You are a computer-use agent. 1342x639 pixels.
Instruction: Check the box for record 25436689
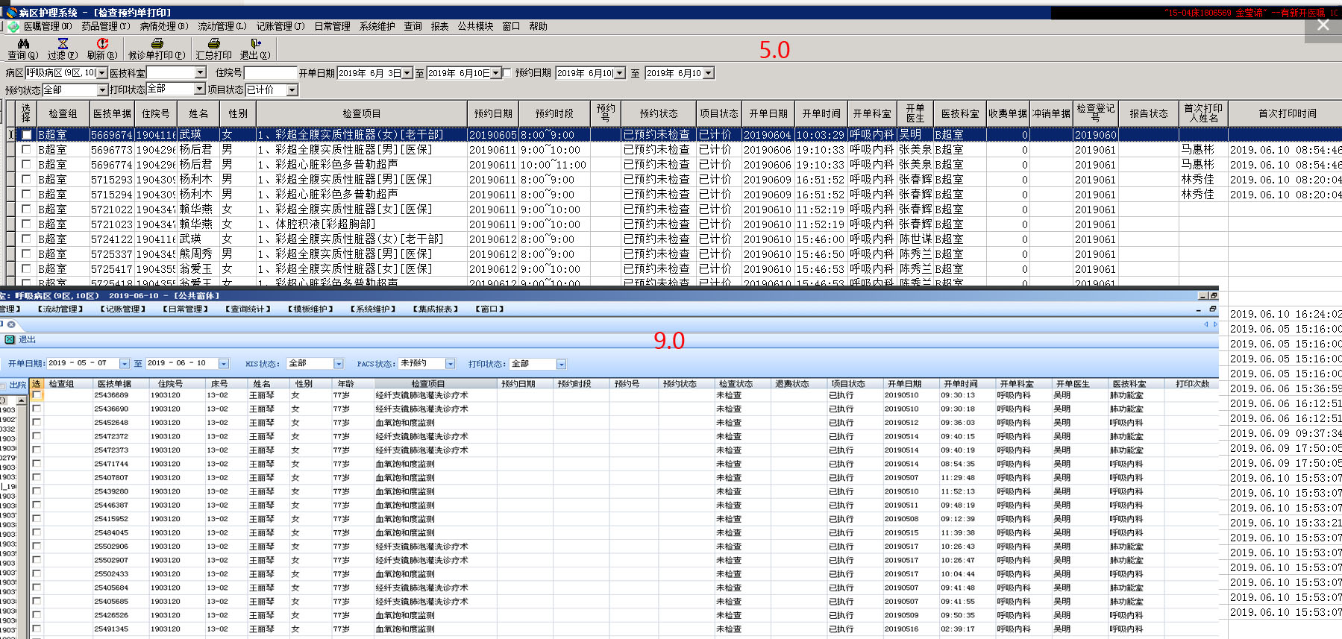point(37,395)
